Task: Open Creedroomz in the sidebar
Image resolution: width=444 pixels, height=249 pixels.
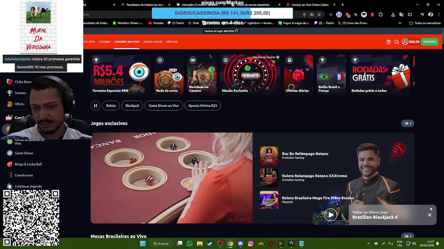Action: tap(24, 175)
